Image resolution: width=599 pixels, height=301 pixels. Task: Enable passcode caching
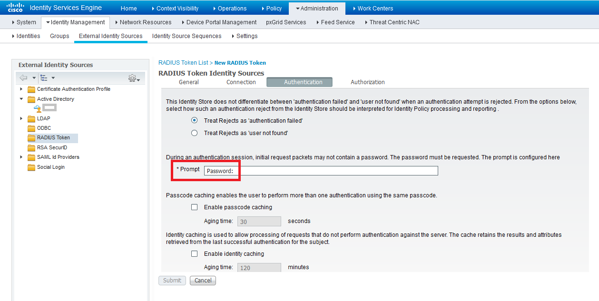click(x=194, y=207)
